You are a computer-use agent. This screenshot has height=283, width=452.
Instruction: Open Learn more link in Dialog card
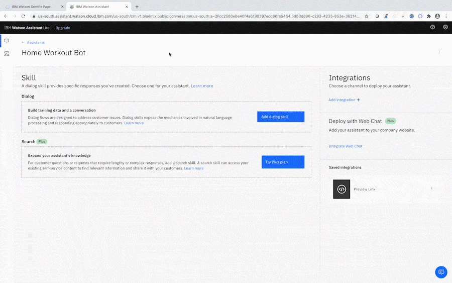(134, 123)
